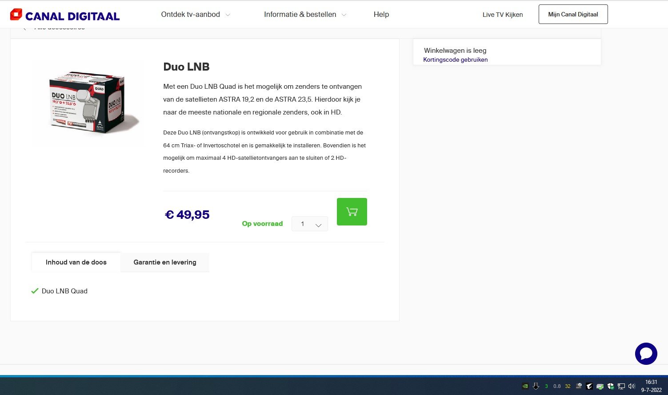Expand Ontdek tv-aanbod menu

click(x=196, y=15)
